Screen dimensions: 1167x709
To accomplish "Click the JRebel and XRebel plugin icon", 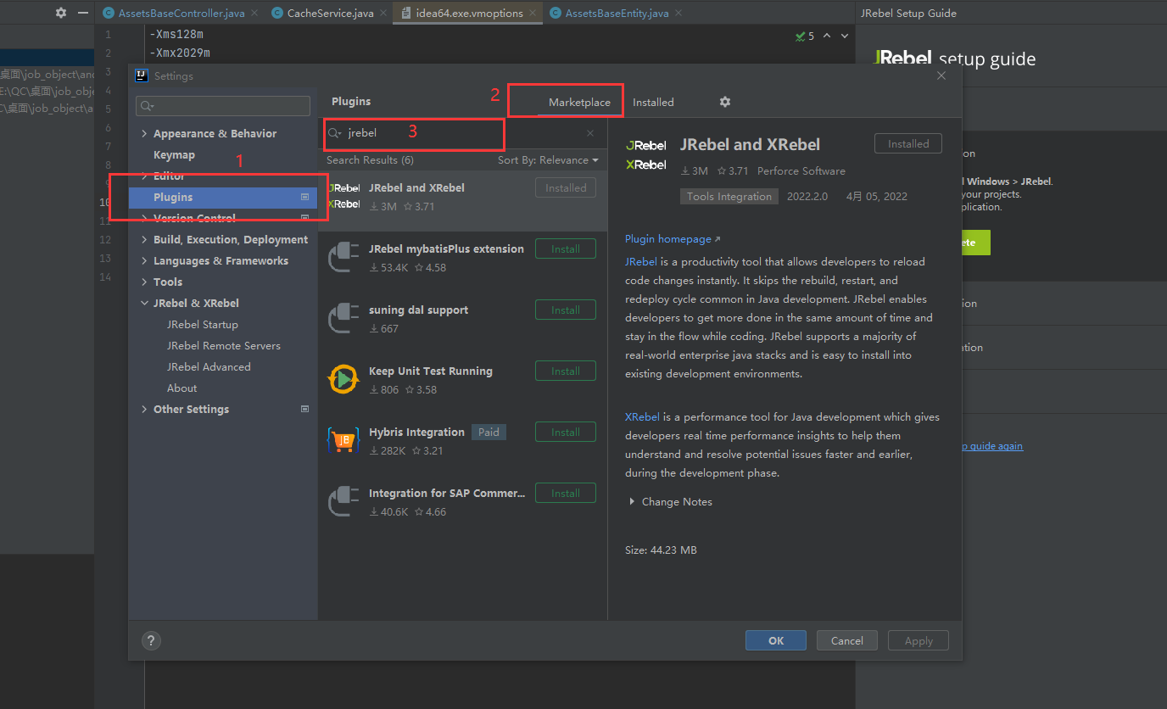I will coord(343,194).
